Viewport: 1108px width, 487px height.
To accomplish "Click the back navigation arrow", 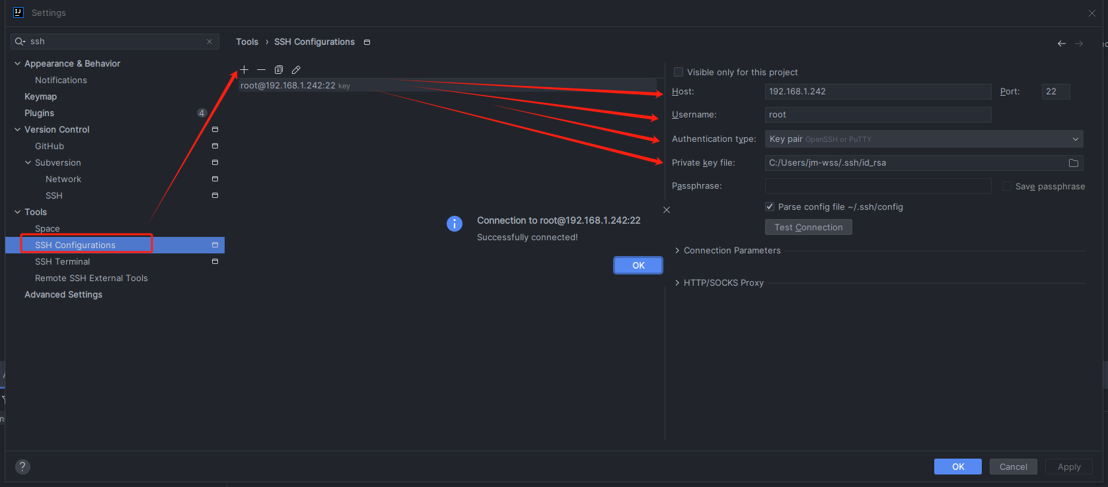I will (x=1061, y=44).
